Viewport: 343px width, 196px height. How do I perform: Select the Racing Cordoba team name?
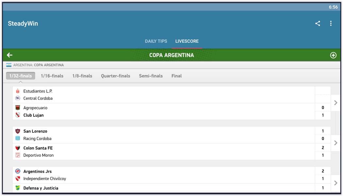point(38,139)
